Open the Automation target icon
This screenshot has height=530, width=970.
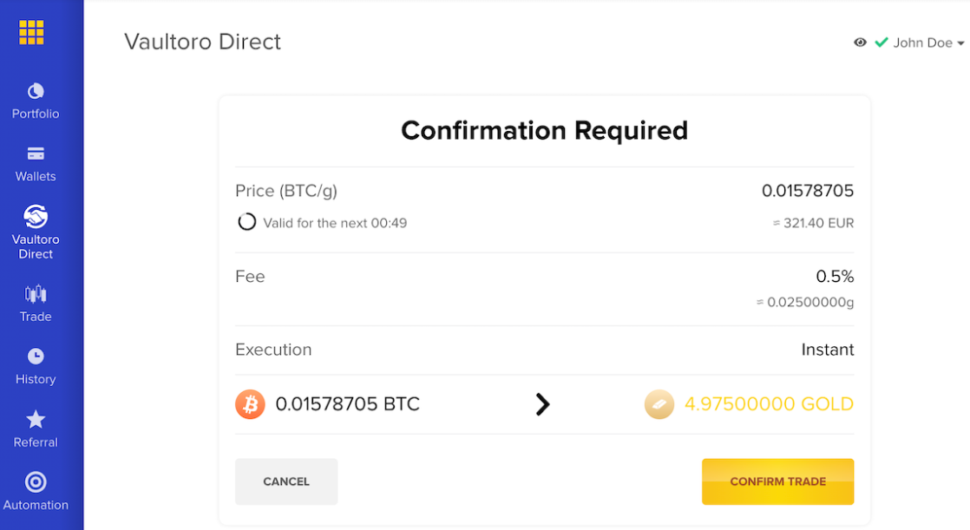36,481
